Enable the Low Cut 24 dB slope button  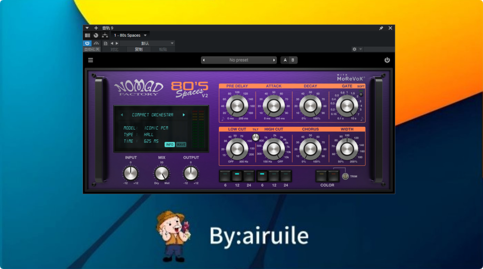pos(249,176)
